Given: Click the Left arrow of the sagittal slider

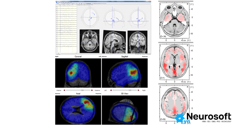Looking at the screenshot, I should click(x=111, y=90).
